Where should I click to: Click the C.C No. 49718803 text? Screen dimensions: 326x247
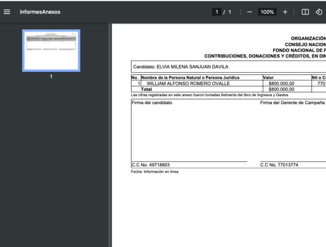[x=151, y=165]
